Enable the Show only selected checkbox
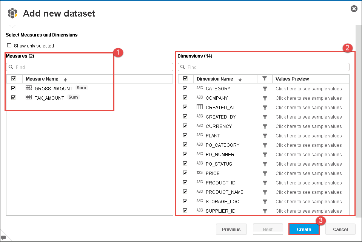 [x=9, y=46]
